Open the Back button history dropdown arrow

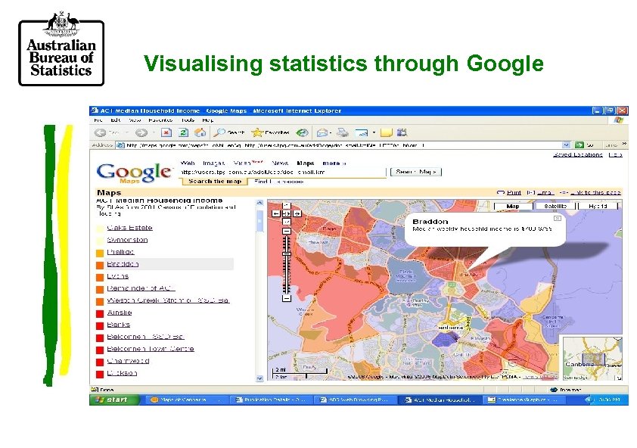coord(126,132)
